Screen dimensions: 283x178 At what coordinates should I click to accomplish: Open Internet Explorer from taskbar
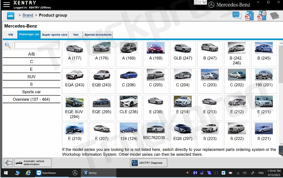28,173
